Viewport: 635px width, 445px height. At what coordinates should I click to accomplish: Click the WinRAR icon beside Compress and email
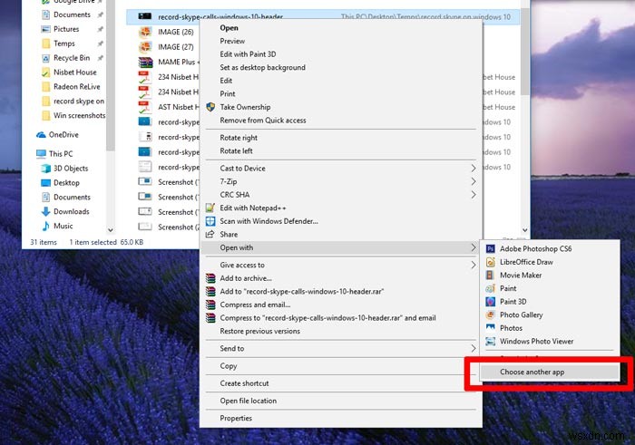click(x=210, y=305)
